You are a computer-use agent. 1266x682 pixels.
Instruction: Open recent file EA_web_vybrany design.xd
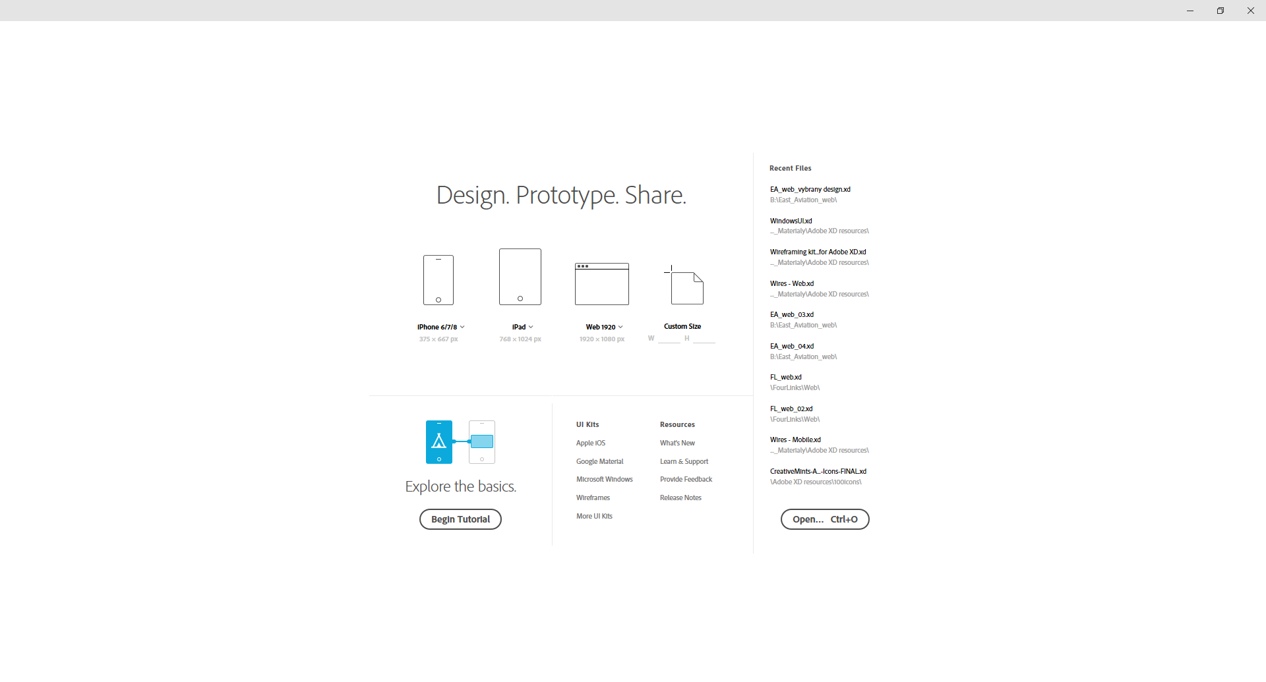click(810, 189)
